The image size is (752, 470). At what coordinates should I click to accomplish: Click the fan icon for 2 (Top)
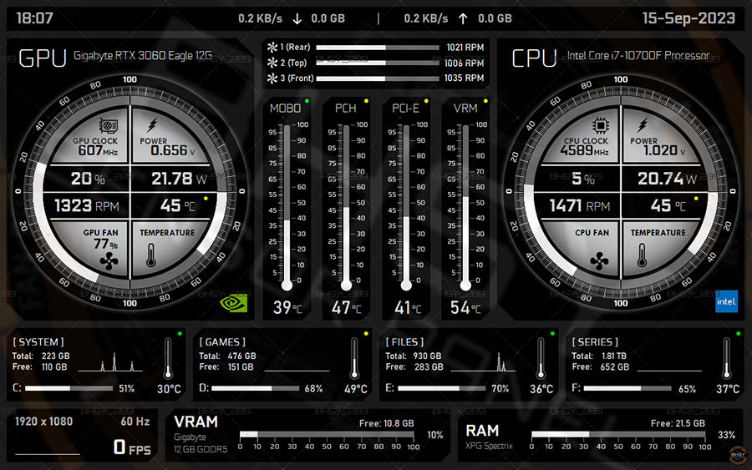click(272, 63)
